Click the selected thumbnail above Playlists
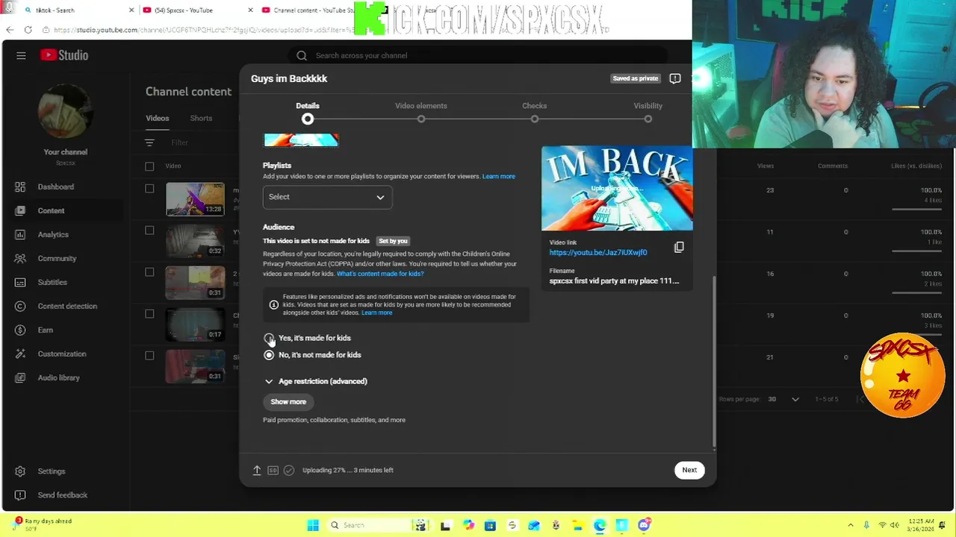 (x=301, y=139)
